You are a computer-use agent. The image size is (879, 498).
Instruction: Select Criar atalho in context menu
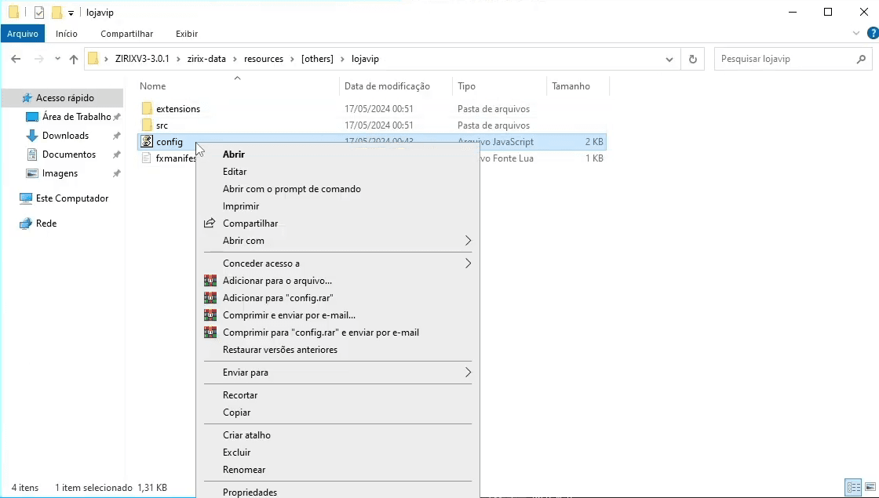(246, 435)
